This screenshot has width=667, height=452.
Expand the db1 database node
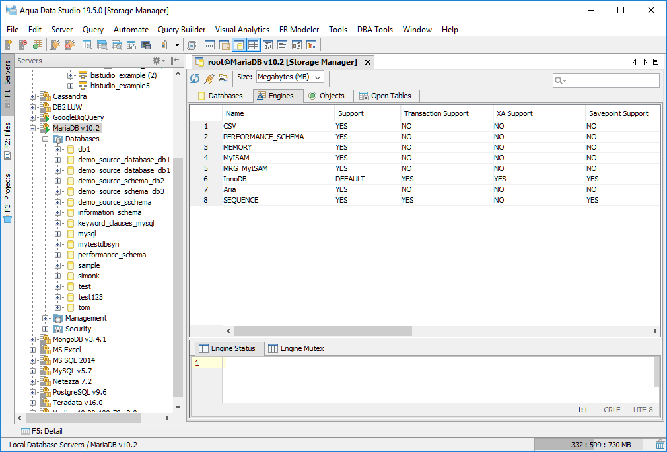(x=58, y=149)
